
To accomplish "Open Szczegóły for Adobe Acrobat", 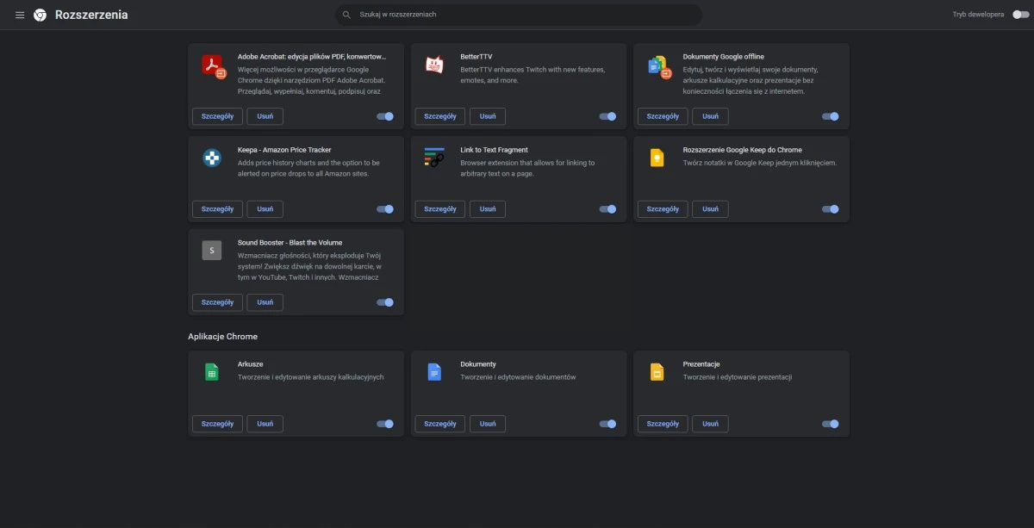I will pyautogui.click(x=217, y=116).
